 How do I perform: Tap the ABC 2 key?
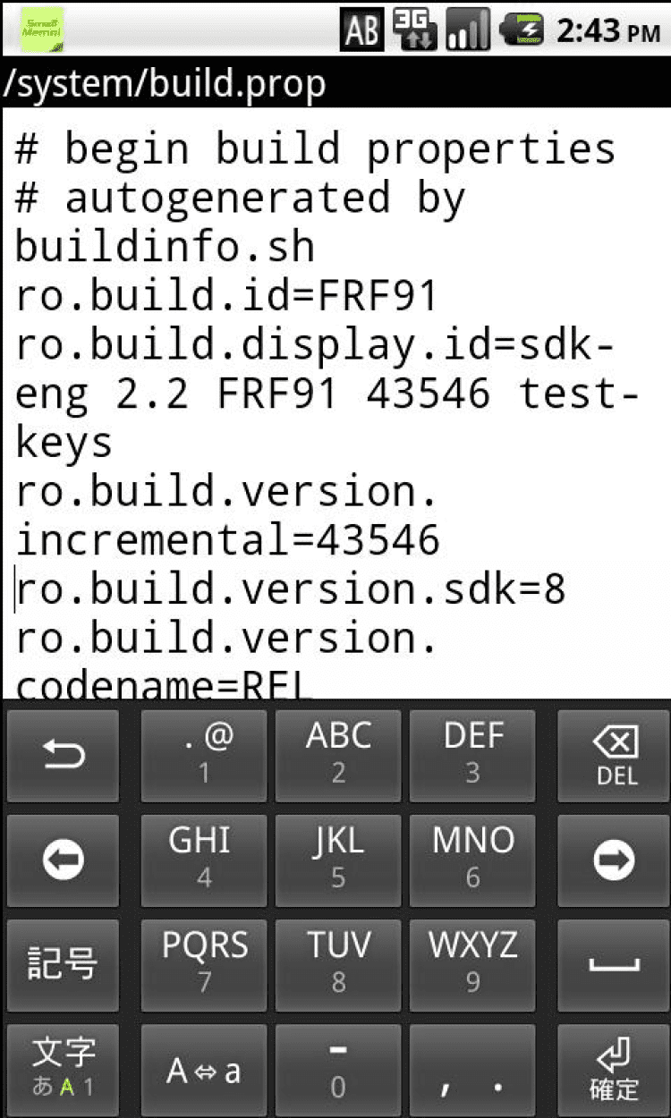[x=338, y=756]
